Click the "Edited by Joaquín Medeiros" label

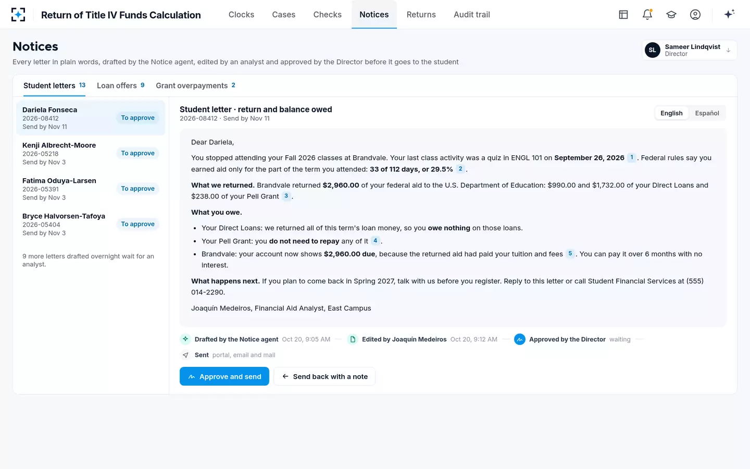[x=404, y=339]
